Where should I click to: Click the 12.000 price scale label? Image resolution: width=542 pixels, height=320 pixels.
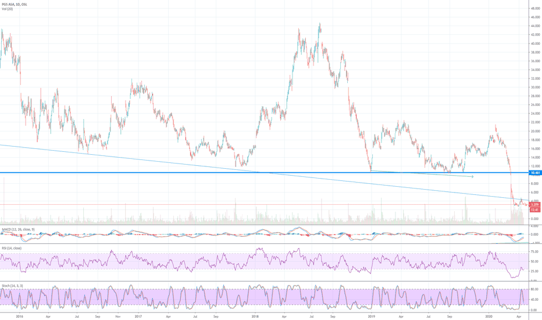(x=536, y=166)
